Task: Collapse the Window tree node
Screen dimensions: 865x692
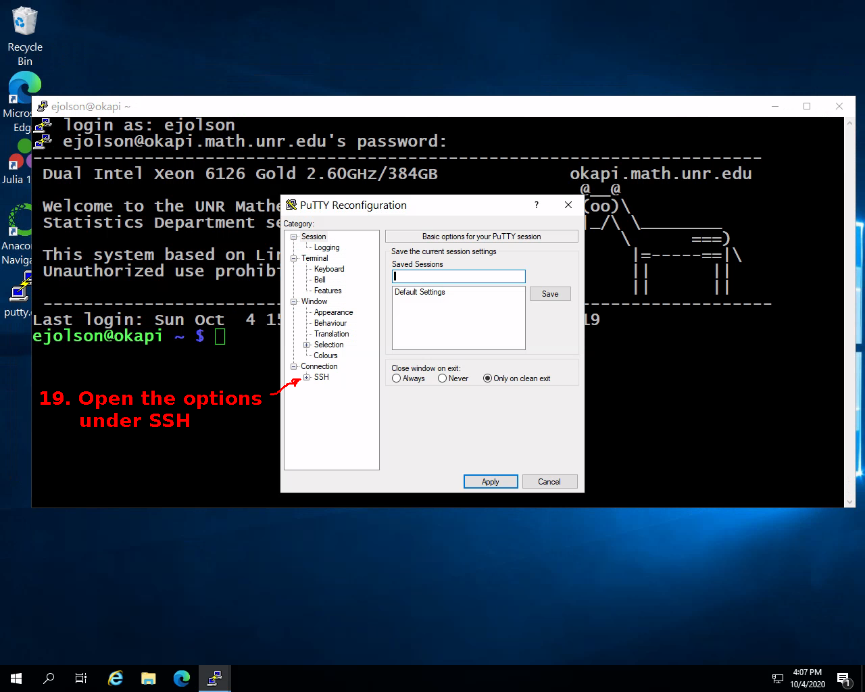Action: tap(294, 301)
